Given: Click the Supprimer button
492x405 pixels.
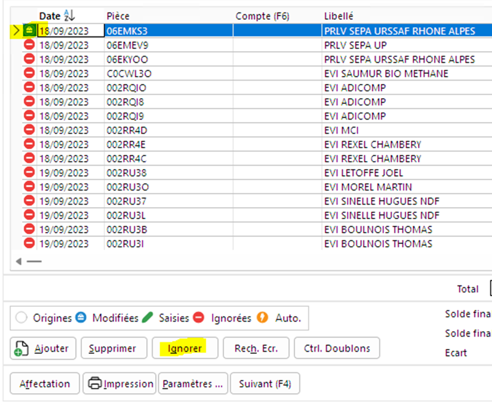Looking at the screenshot, I should click(114, 348).
